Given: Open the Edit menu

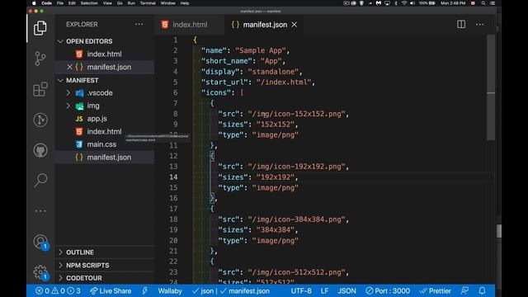Looking at the screenshot, I should pos(72,3).
